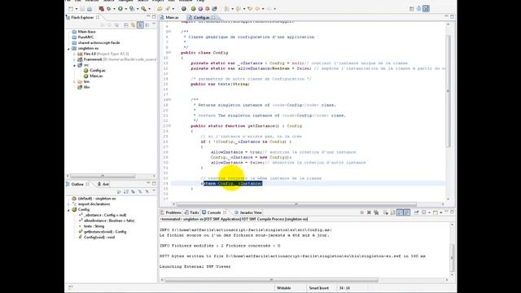The height and width of the screenshot is (293, 521).
Task: Minimize the Console panel
Action: tap(446, 212)
